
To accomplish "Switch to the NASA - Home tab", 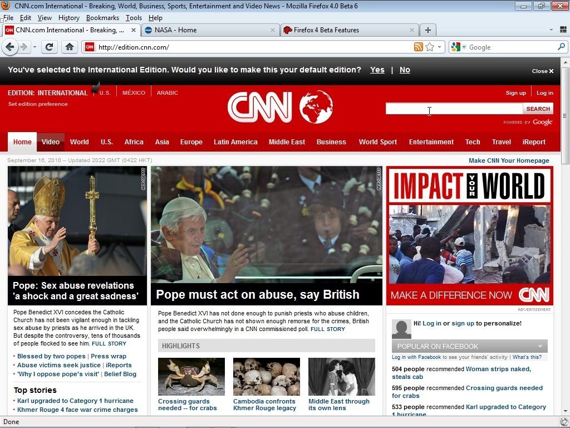I will tap(210, 30).
